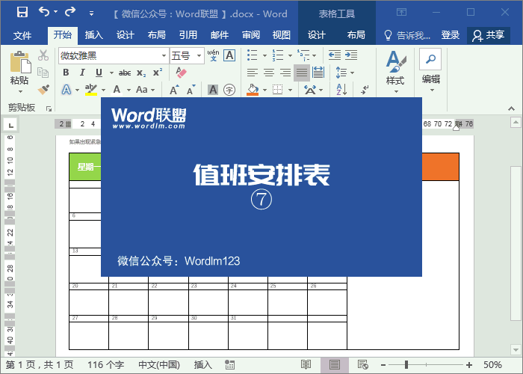
Task: Open underline style dropdown arrow
Action: (111, 73)
